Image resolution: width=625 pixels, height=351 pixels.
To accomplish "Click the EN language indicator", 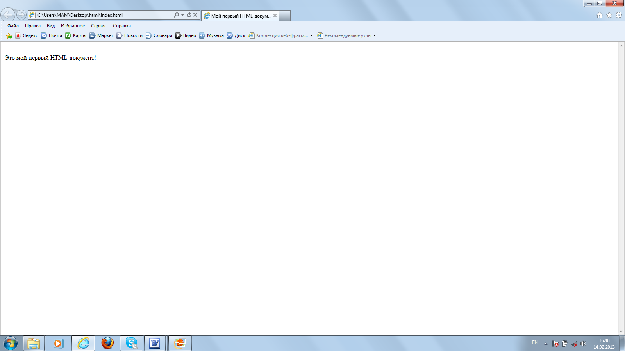I will [x=535, y=342].
